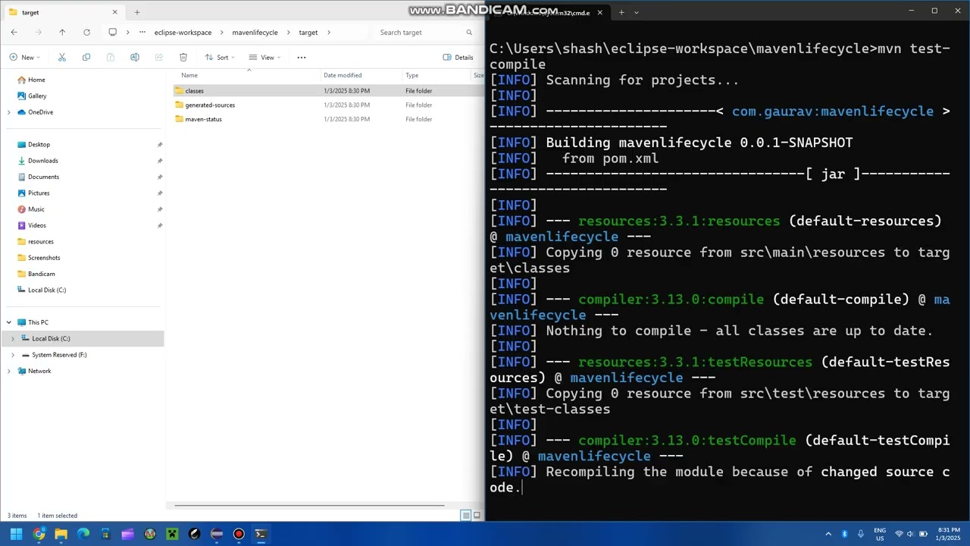The height and width of the screenshot is (546, 970).
Task: Click the ENG US language indicator
Action: [x=880, y=534]
